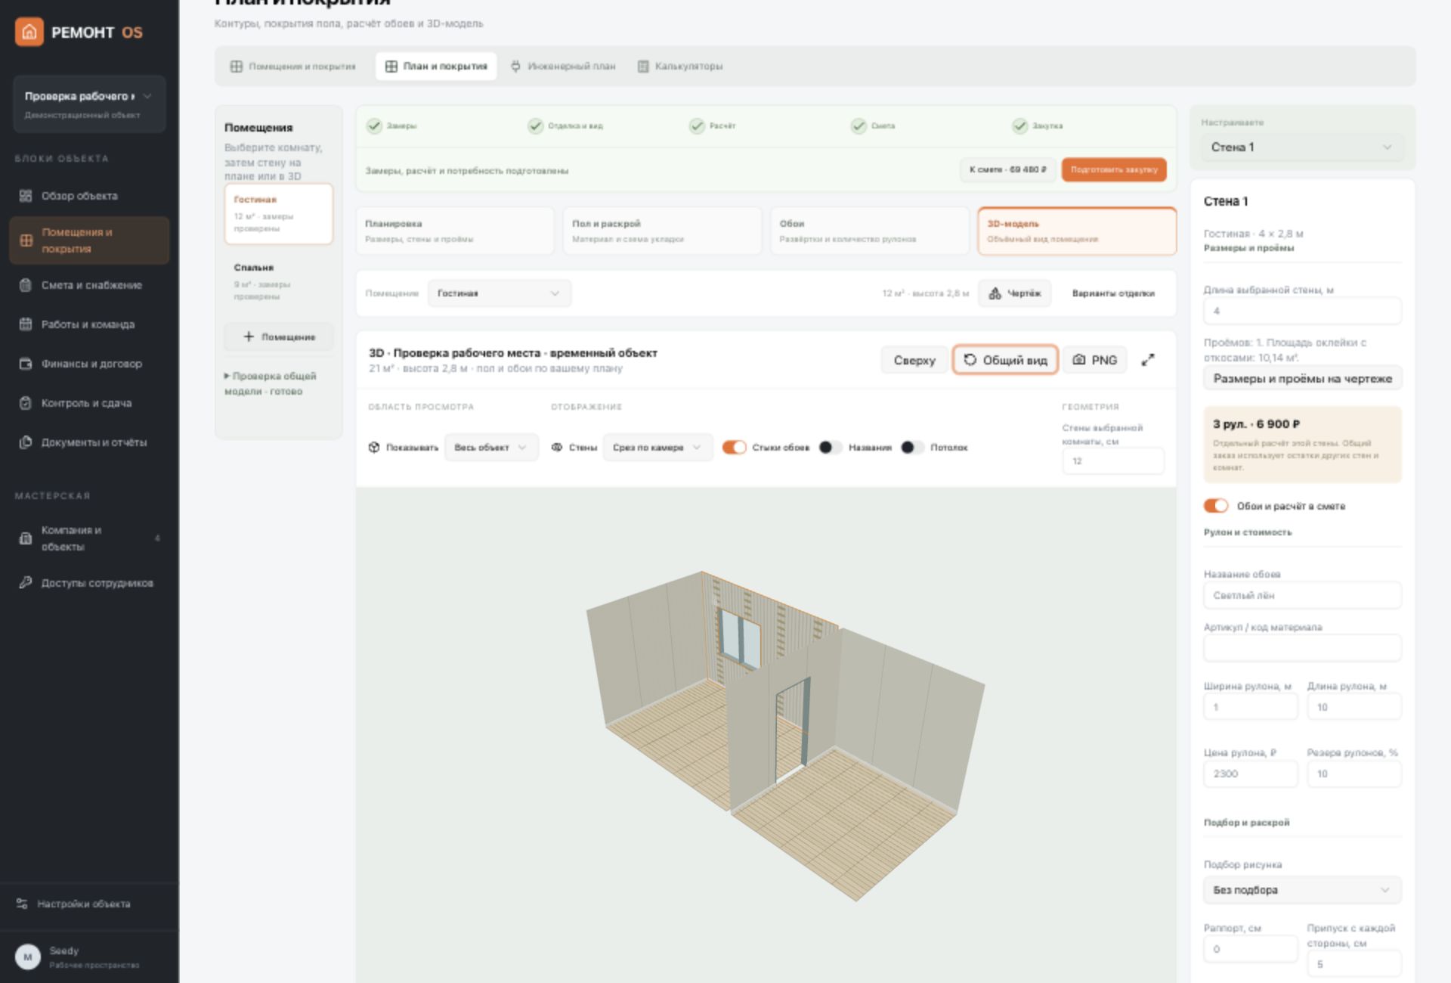Click the fullscreen expand arrows icon
The height and width of the screenshot is (983, 1451).
1148,360
